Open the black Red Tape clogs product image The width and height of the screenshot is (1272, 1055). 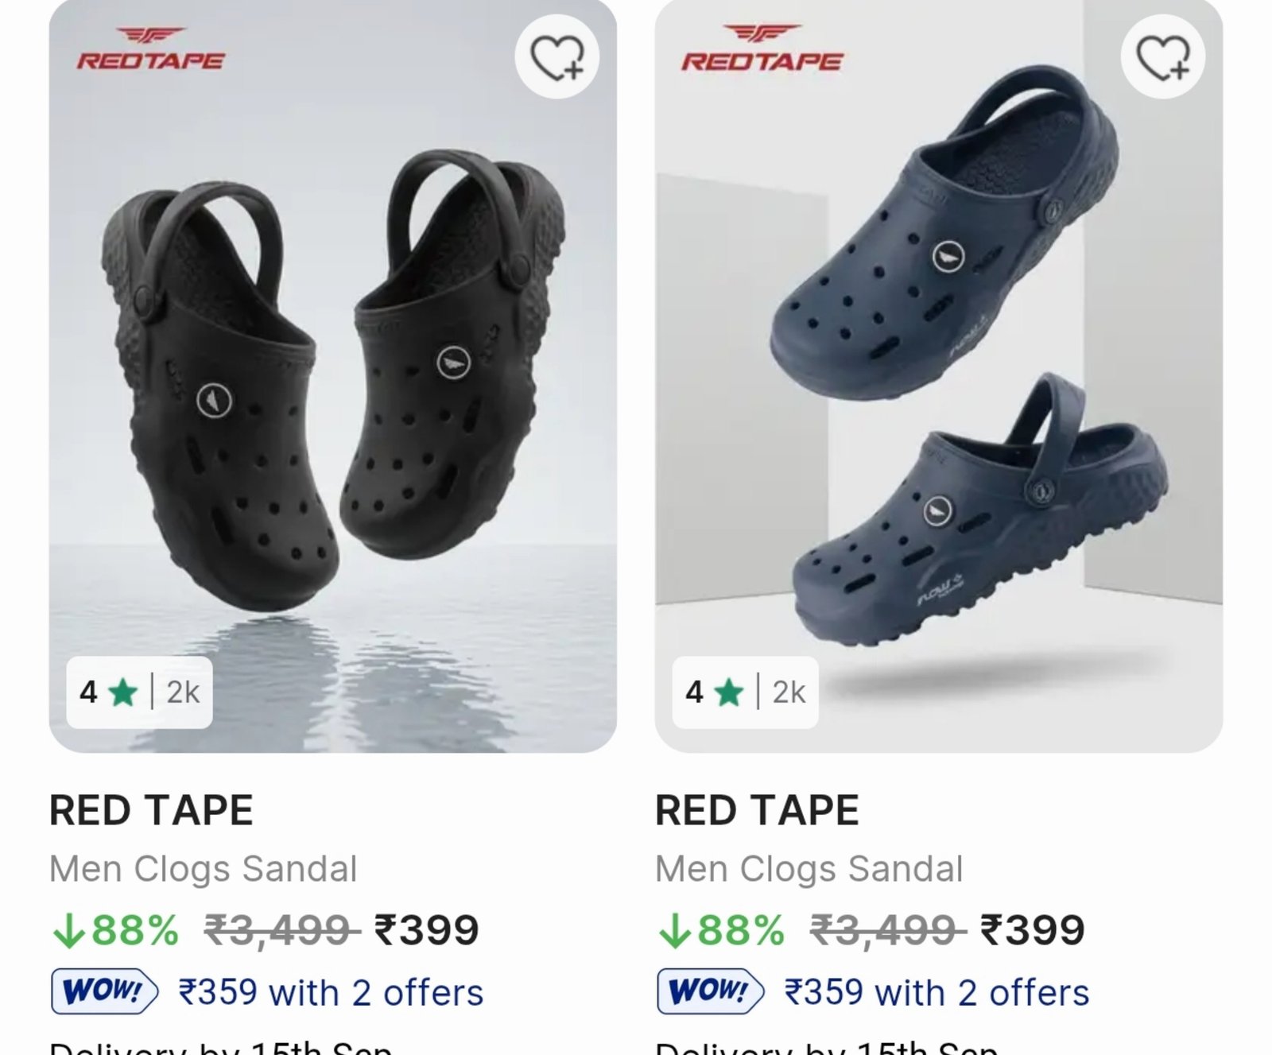332,376
